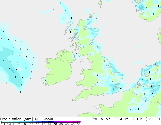The width and height of the screenshot is (161, 125).
Task: Pick the 10–15 mm blue legend swatch
Action: 34,122
